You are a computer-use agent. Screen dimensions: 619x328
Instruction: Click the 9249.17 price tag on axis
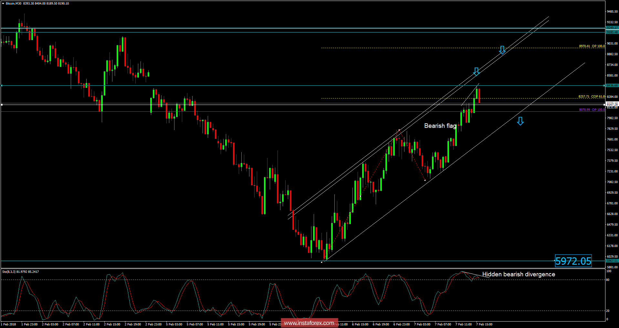612,28
